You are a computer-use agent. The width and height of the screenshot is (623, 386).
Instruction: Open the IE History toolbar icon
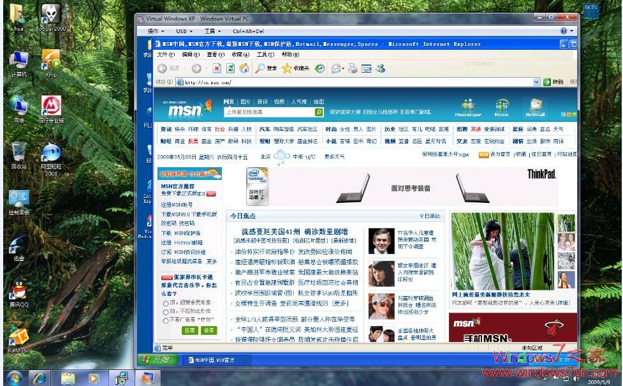[x=319, y=68]
